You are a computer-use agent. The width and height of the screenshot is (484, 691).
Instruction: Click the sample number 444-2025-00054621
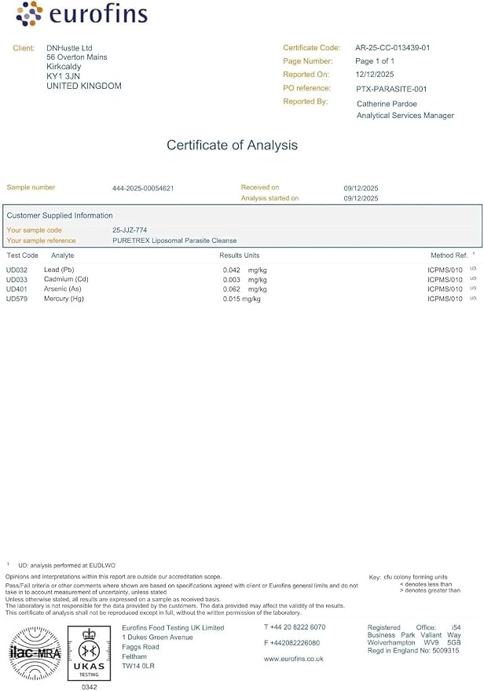[143, 188]
